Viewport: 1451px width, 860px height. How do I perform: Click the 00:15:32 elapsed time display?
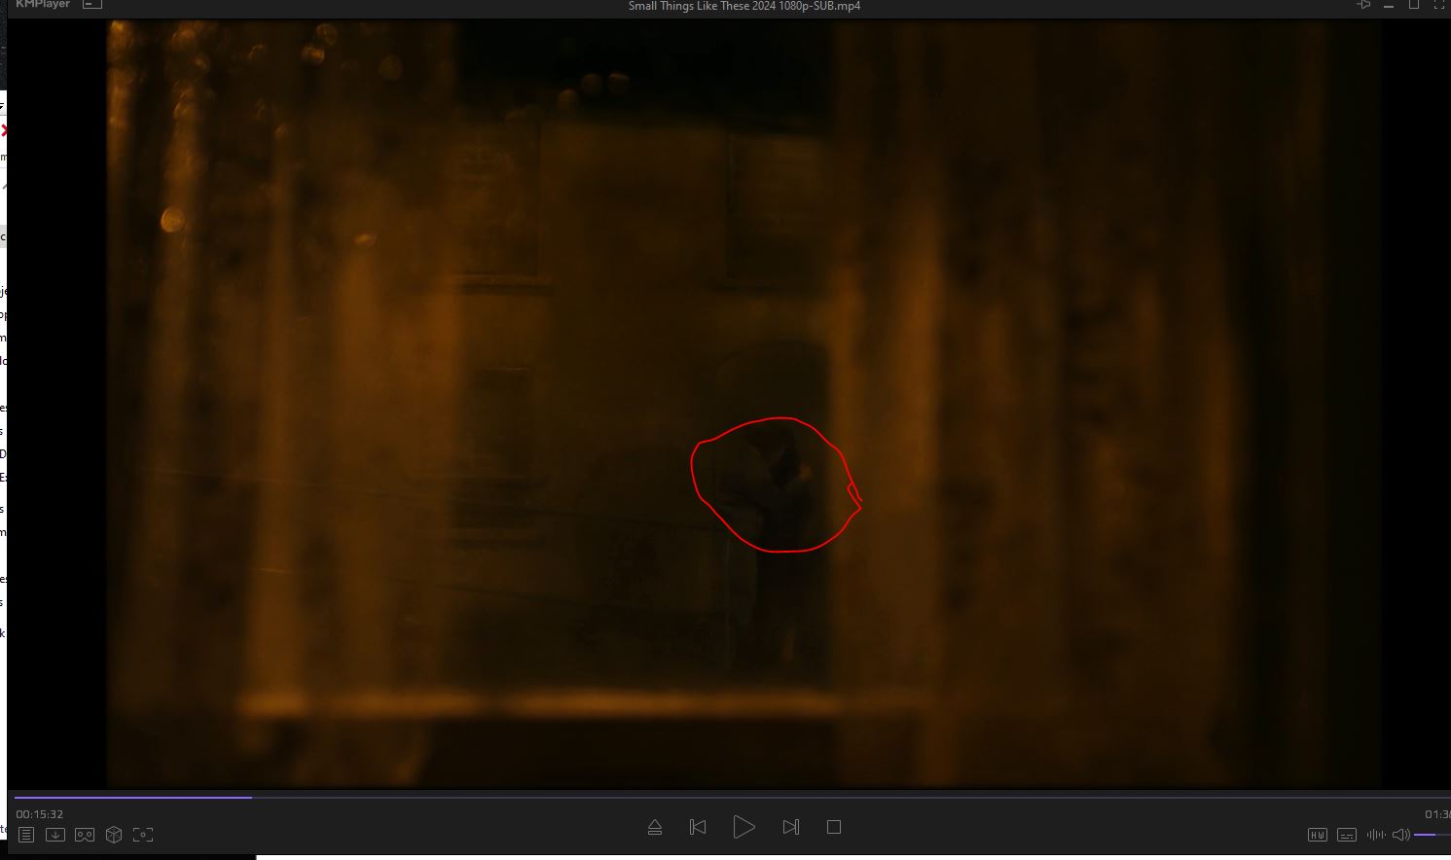tap(40, 814)
